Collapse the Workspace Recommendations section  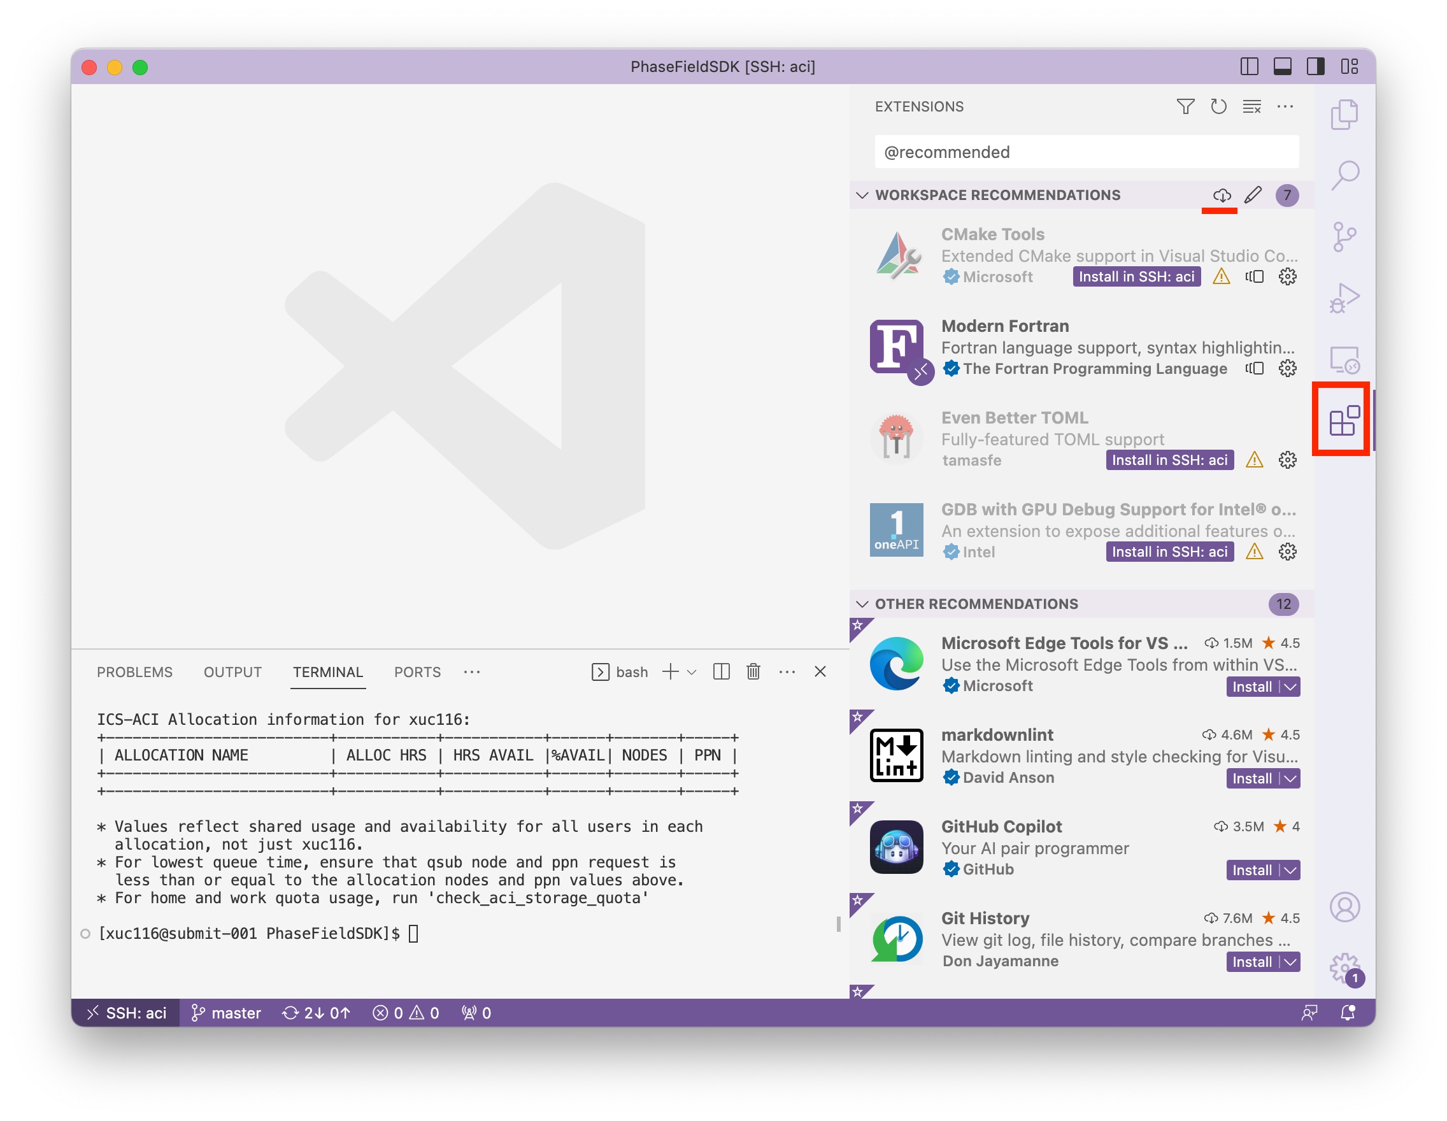point(862,195)
